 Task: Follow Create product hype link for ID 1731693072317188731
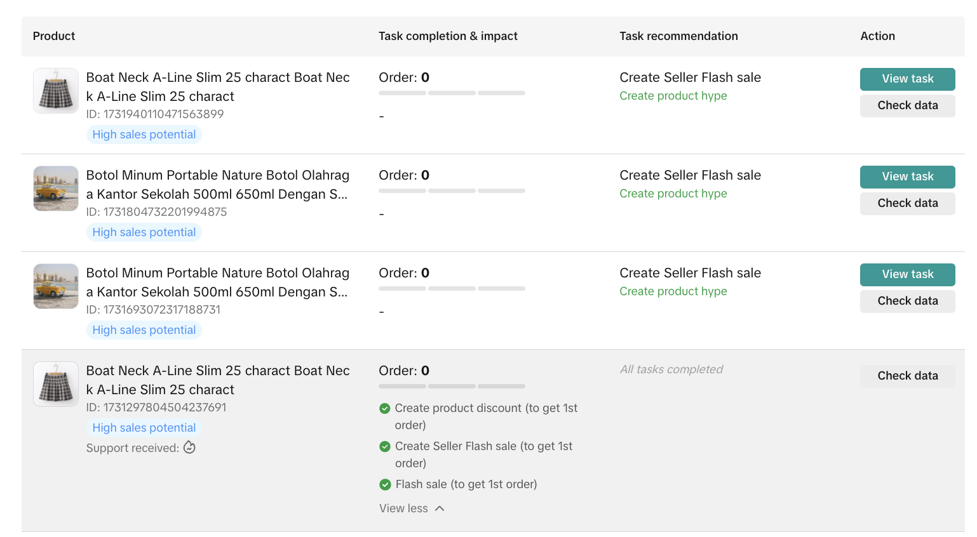[x=673, y=291]
